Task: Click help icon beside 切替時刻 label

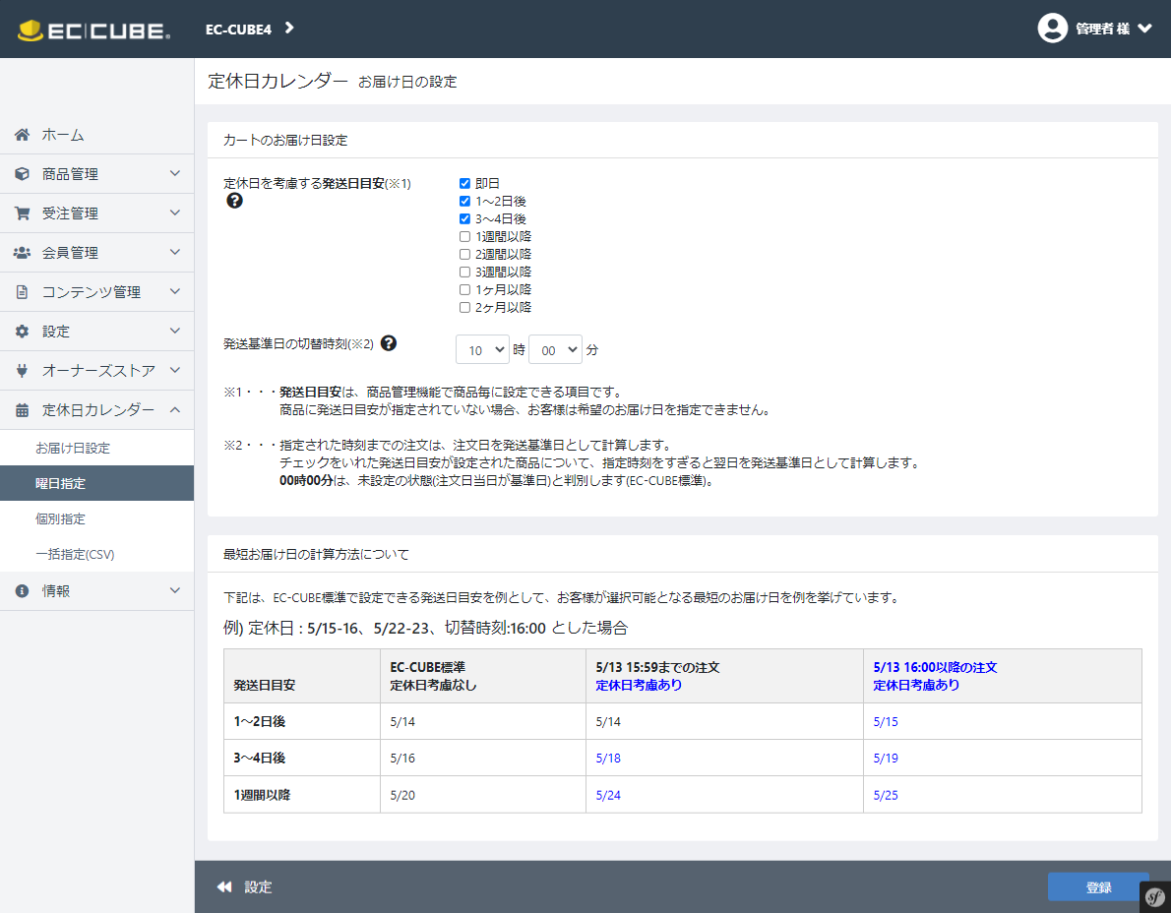Action: (x=389, y=343)
